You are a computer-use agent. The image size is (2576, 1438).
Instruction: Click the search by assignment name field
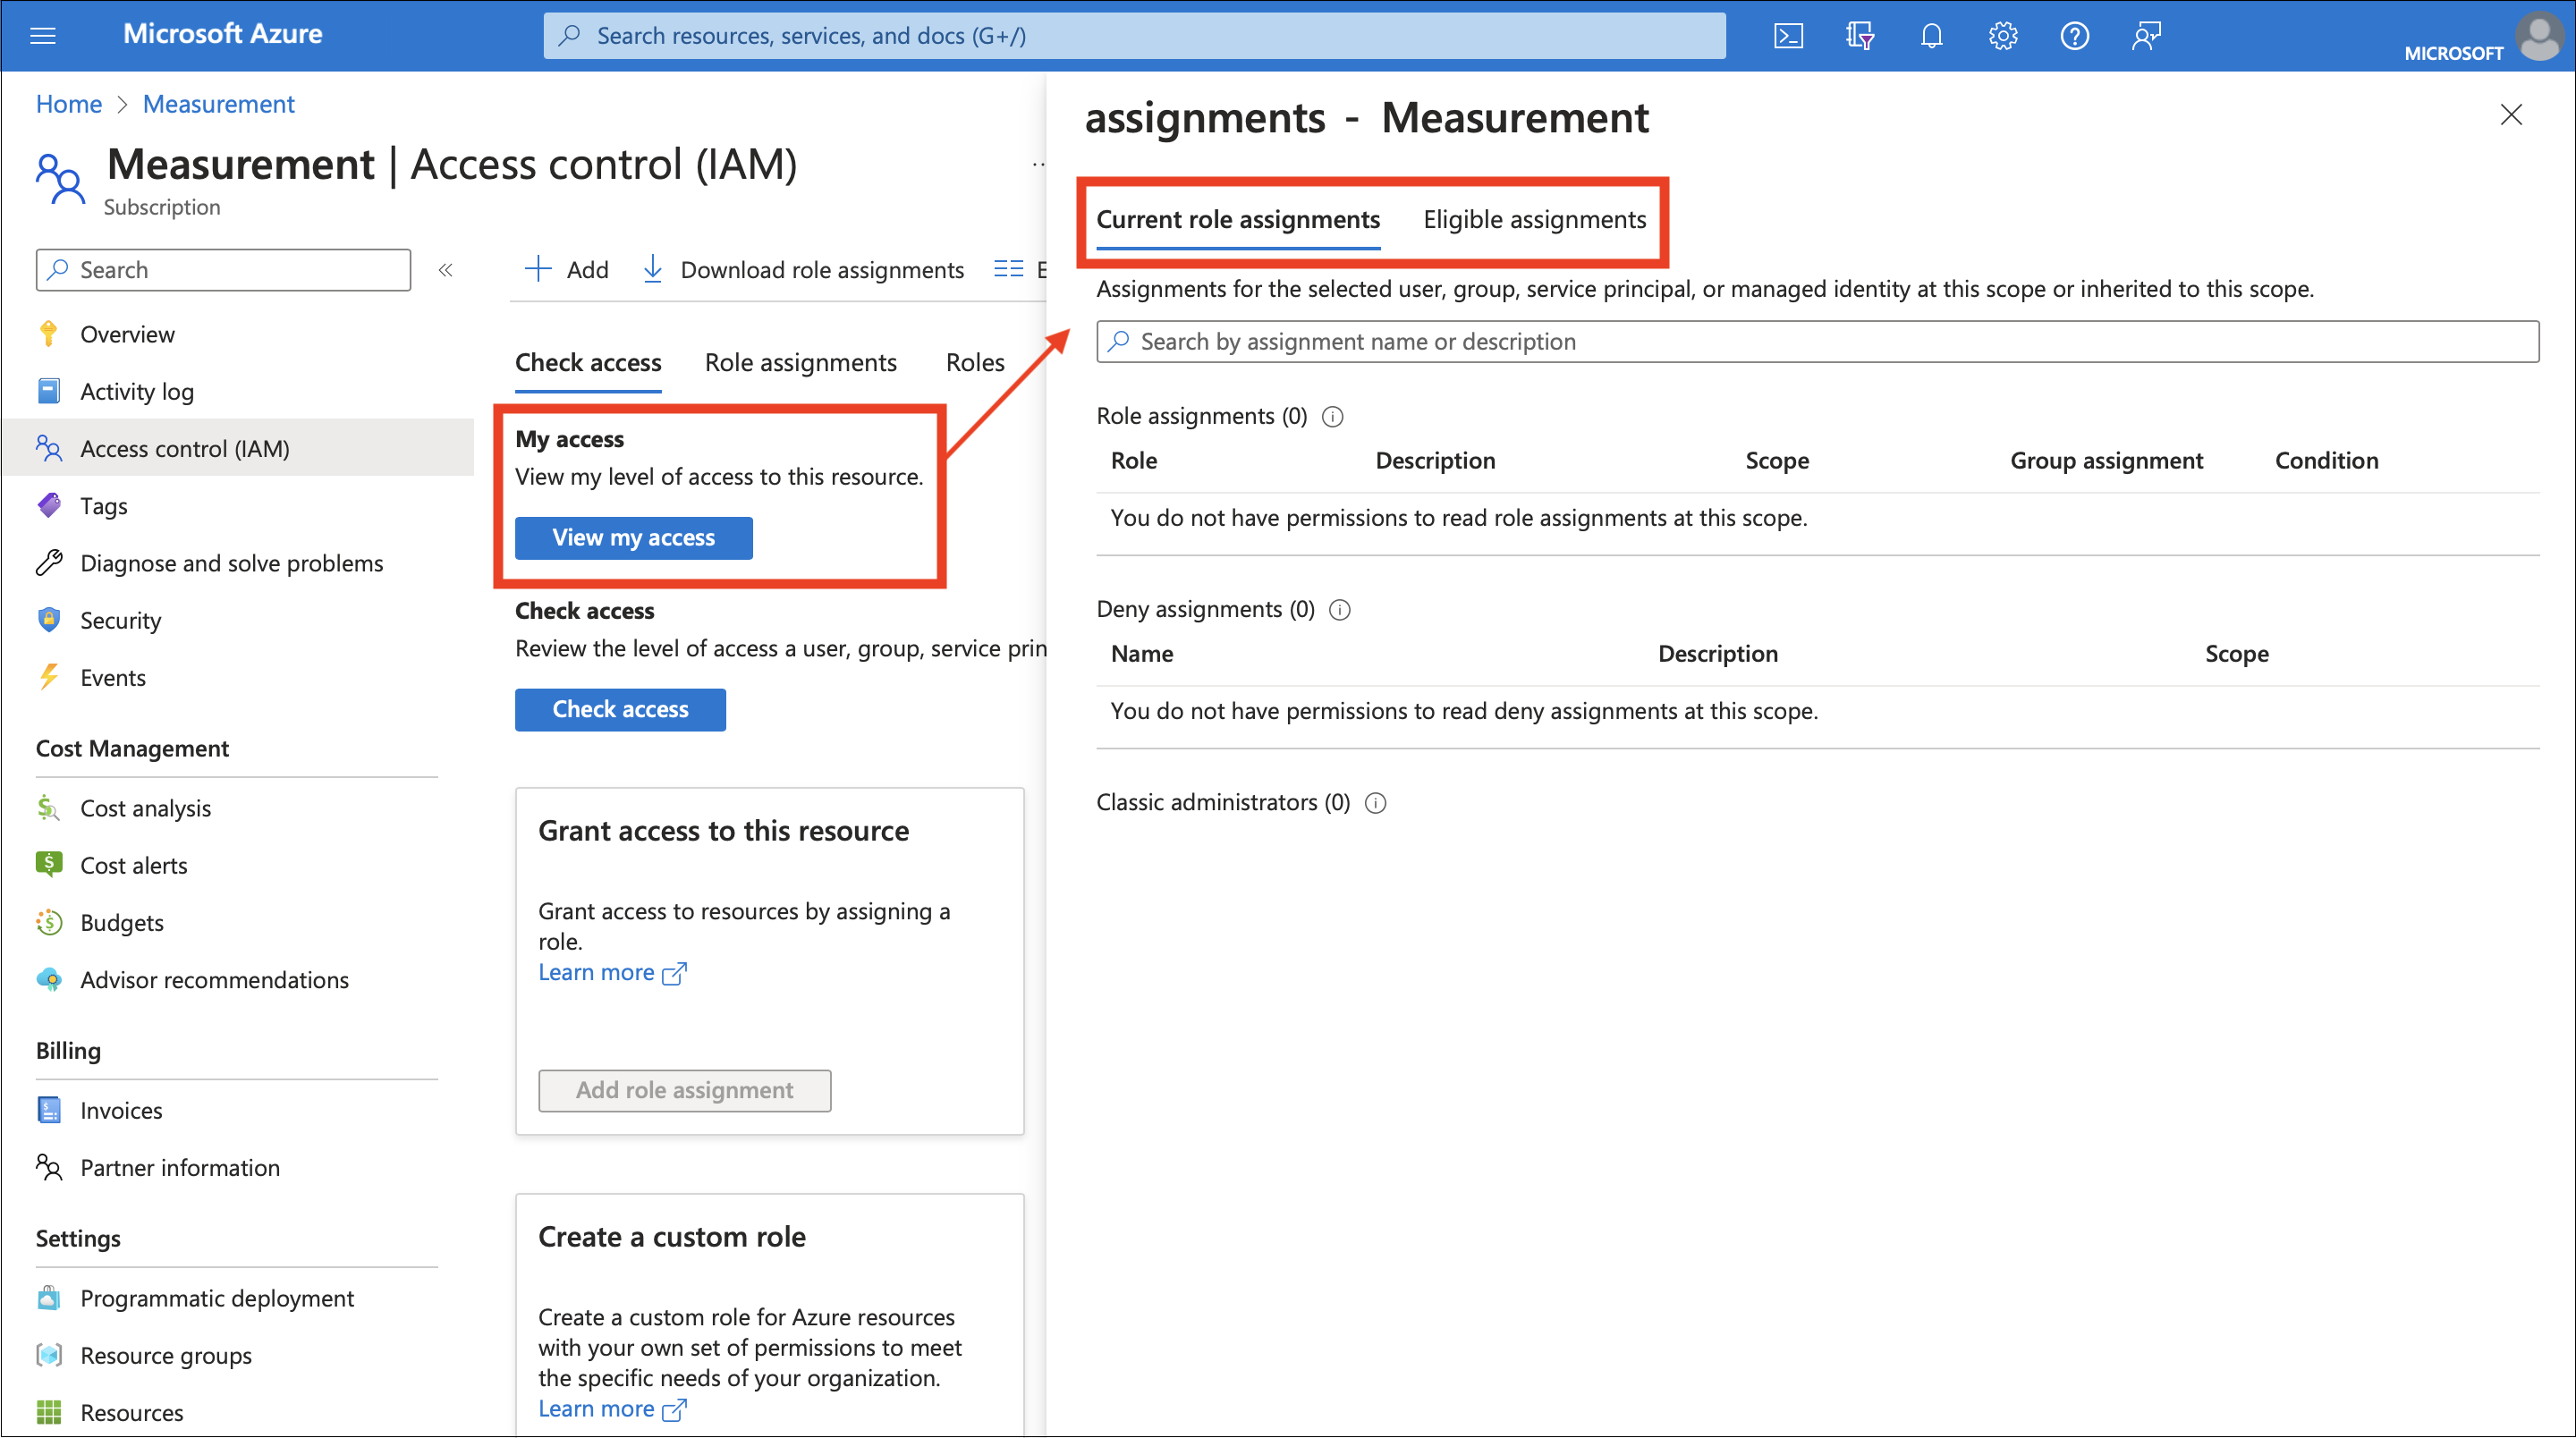pos(1818,340)
